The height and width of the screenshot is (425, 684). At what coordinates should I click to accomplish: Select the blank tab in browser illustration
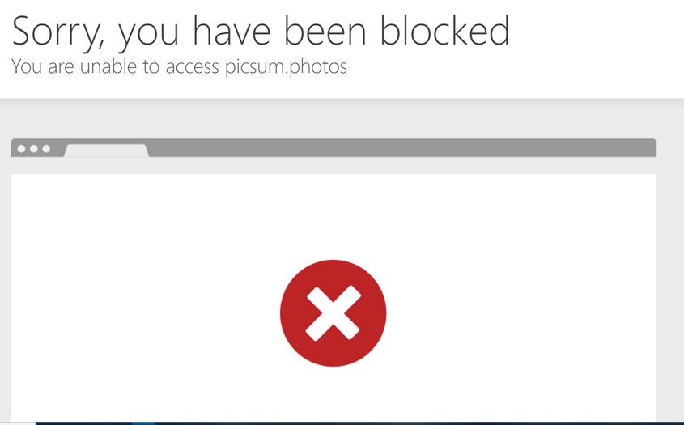pos(106,150)
